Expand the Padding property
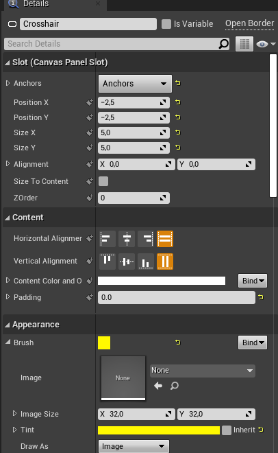 [x=8, y=297]
